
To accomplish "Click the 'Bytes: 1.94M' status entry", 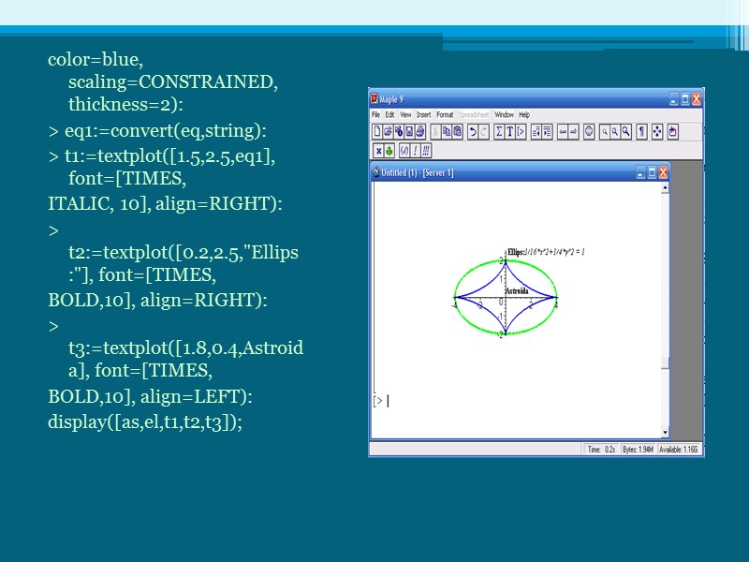I will click(638, 450).
